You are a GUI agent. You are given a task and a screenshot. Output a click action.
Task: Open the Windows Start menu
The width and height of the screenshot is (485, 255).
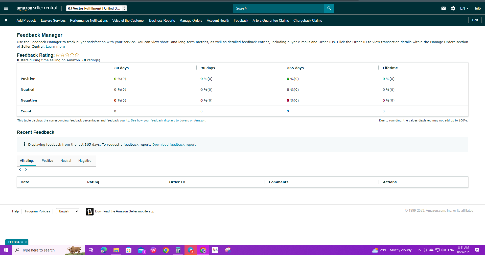(x=6, y=250)
